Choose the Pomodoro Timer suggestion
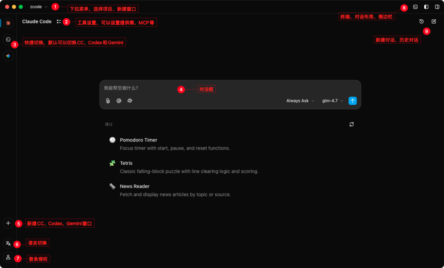This screenshot has width=444, height=268. (139, 140)
